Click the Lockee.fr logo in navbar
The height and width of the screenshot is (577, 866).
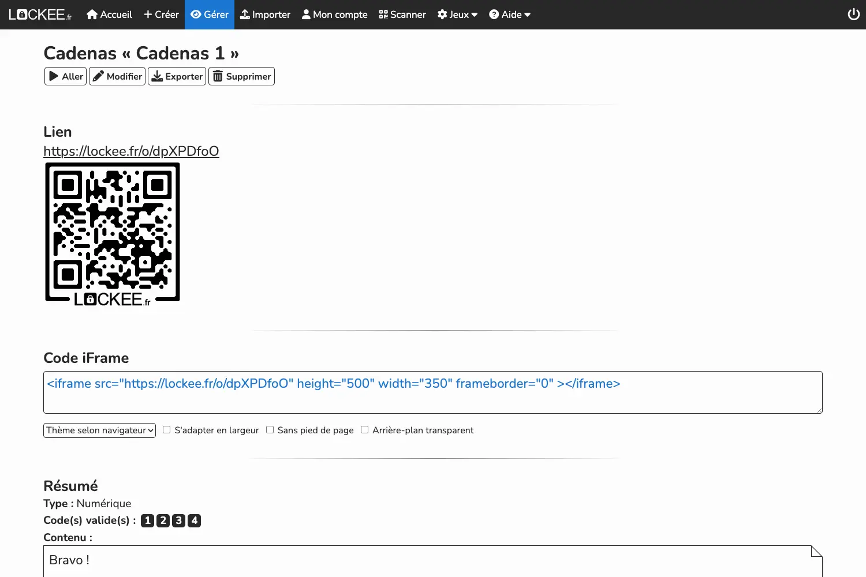click(x=40, y=14)
